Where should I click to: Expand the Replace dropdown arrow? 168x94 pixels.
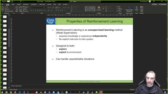(123, 9)
